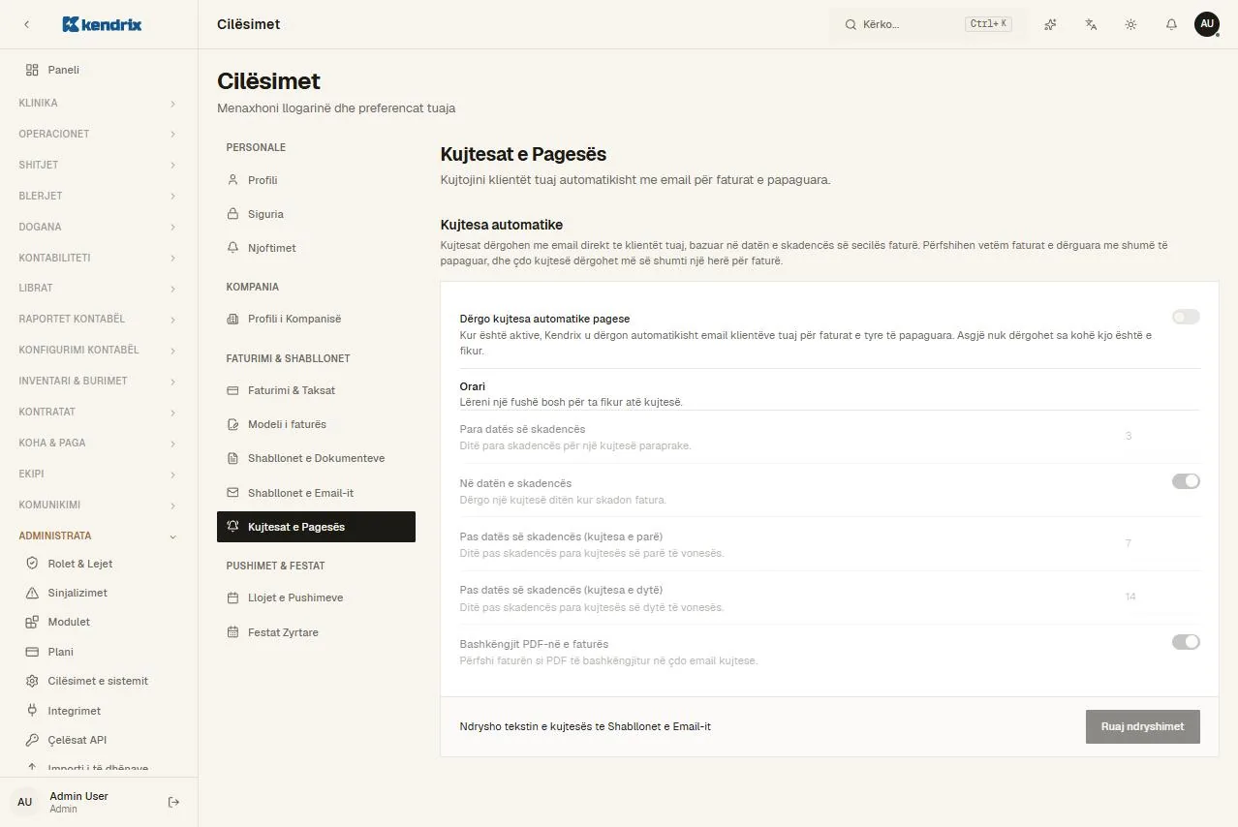
Task: Expand the INVENTARI & BURIMET section
Action: (99, 381)
